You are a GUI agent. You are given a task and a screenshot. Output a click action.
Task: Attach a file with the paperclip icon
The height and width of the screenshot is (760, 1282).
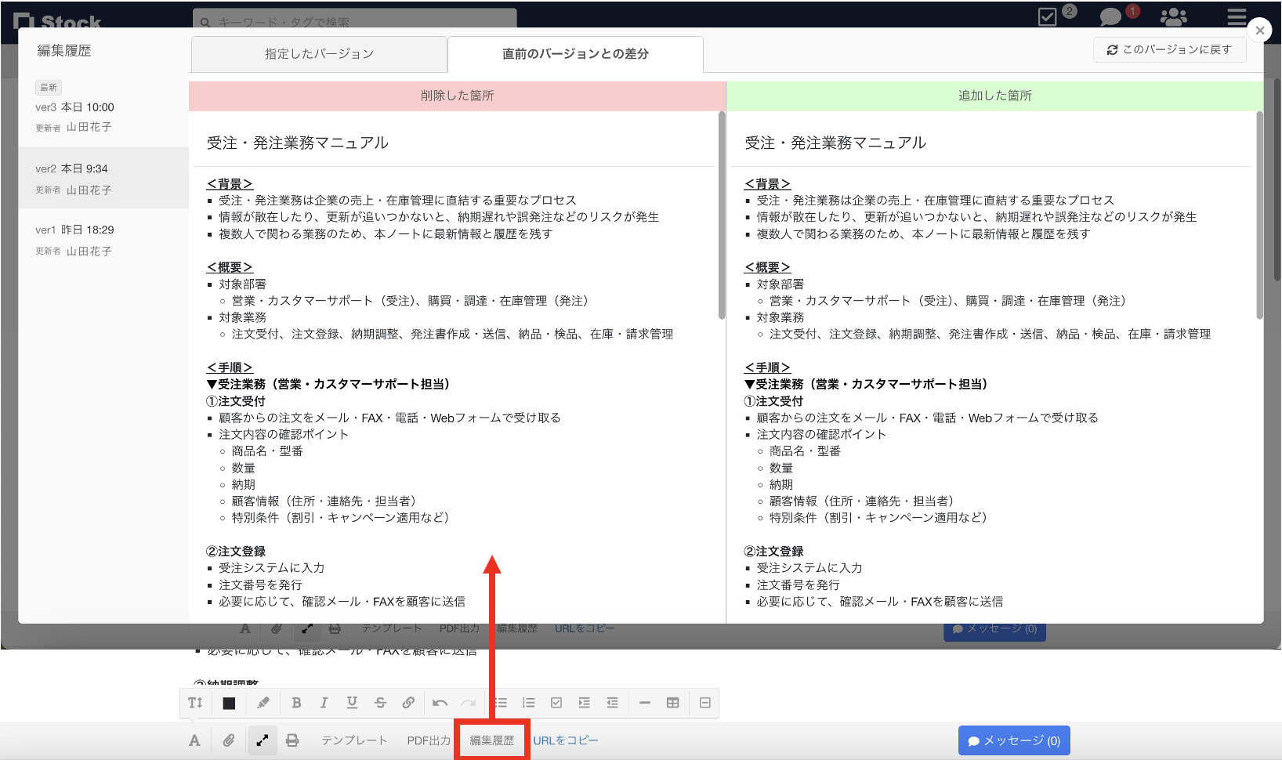point(229,740)
